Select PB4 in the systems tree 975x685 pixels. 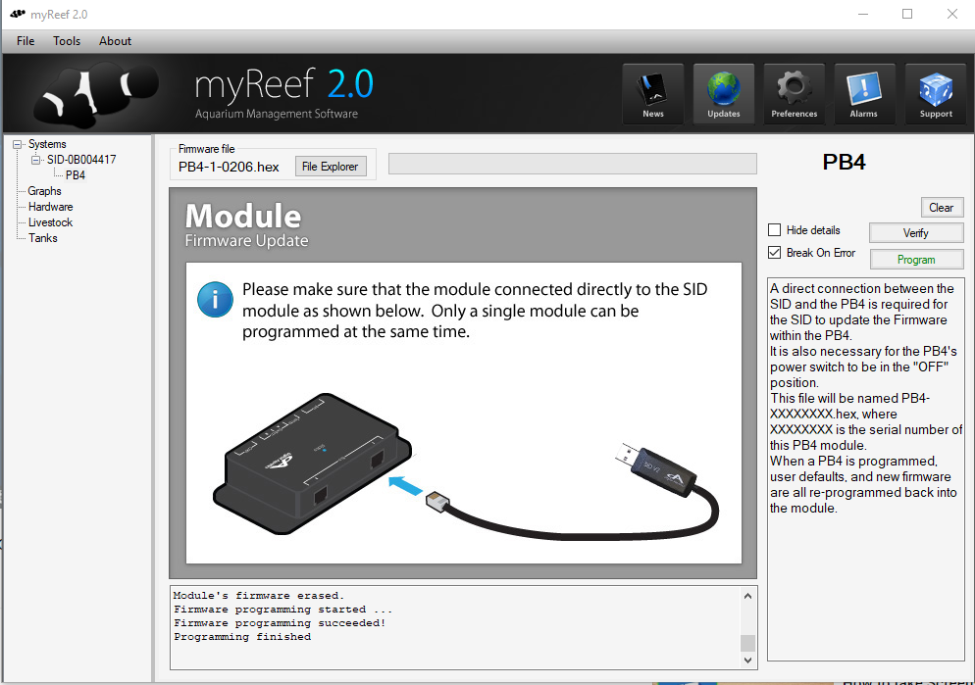tap(76, 175)
